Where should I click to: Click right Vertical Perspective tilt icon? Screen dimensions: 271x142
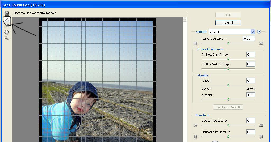[261, 125]
